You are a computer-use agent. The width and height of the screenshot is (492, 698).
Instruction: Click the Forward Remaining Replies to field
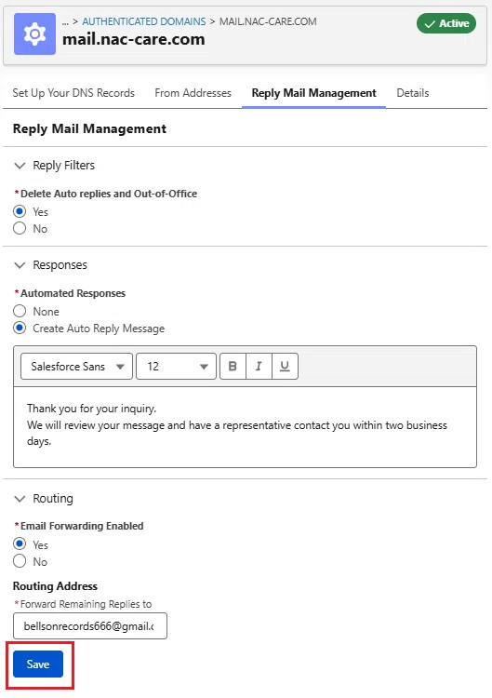(x=90, y=626)
